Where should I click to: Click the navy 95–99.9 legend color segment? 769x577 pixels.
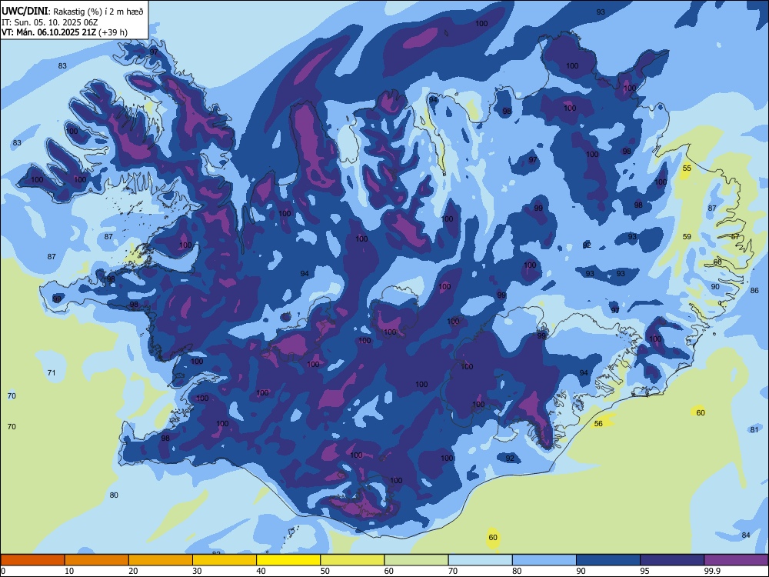click(672, 560)
